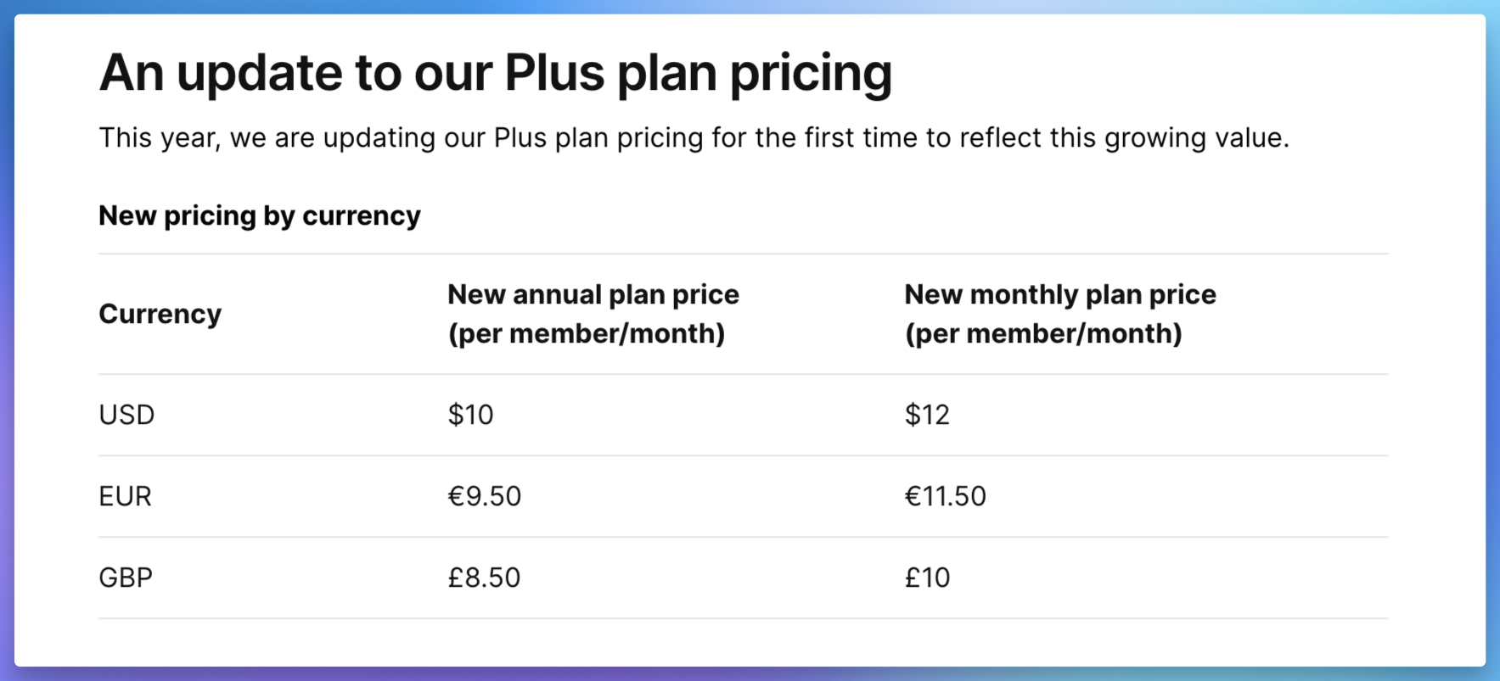Click the €11.50 monthly price cell
The image size is (1500, 681).
945,496
